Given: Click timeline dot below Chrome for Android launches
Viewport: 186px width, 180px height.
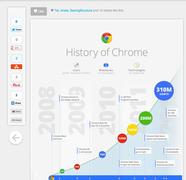Looking at the screenshot, I should click(155, 178).
